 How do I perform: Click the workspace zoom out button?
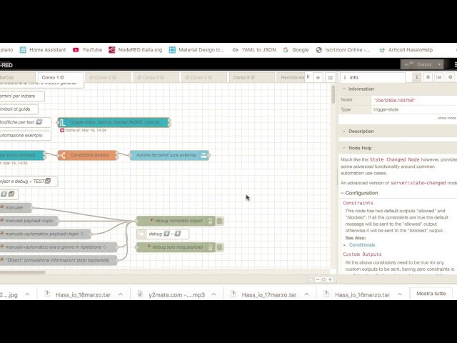tap(318, 279)
